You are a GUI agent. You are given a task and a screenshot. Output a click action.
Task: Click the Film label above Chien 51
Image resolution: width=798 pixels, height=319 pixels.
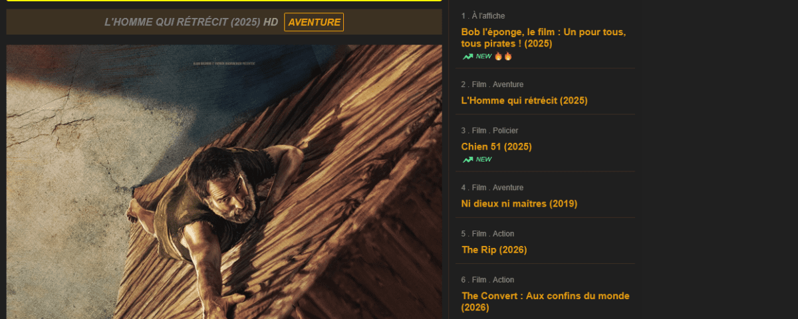point(479,130)
